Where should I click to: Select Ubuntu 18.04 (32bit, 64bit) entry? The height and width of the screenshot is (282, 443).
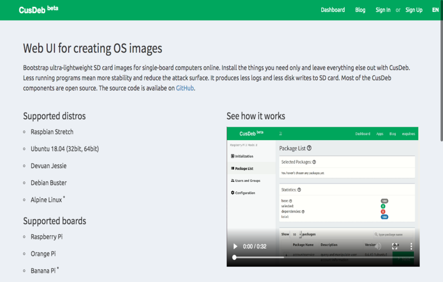pos(64,149)
